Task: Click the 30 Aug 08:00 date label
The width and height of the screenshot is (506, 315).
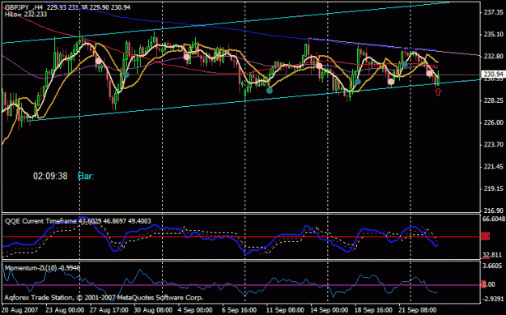Action: coord(154,310)
